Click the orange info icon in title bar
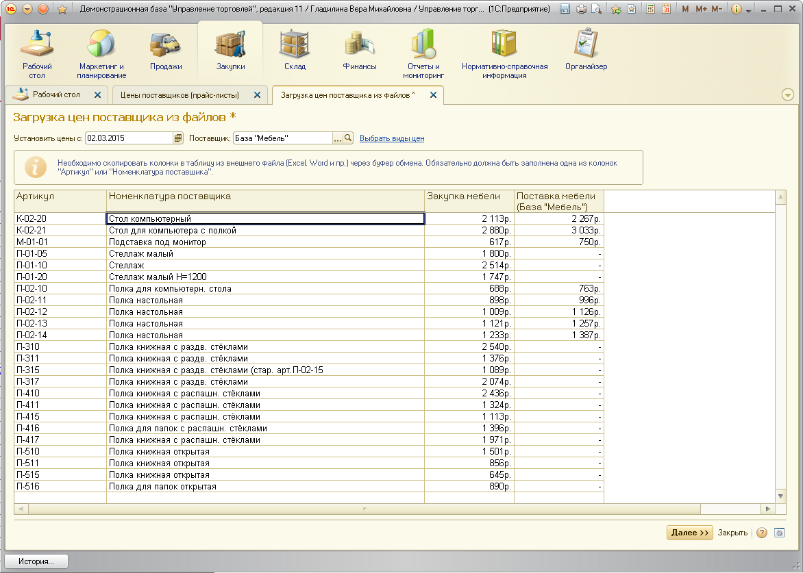 [x=737, y=9]
